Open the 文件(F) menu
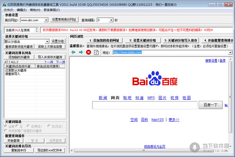Screen dimensions: 235x157 coord(8,10)
